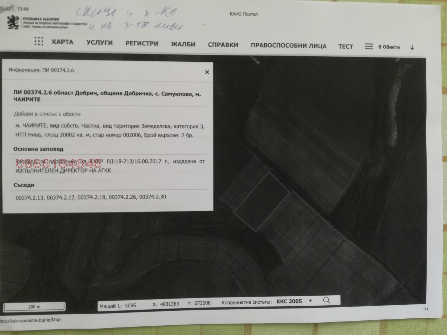Open the ПРАВОСПОСОБНИ ЛИЦА menu
This screenshot has width=447, height=335.
click(288, 46)
